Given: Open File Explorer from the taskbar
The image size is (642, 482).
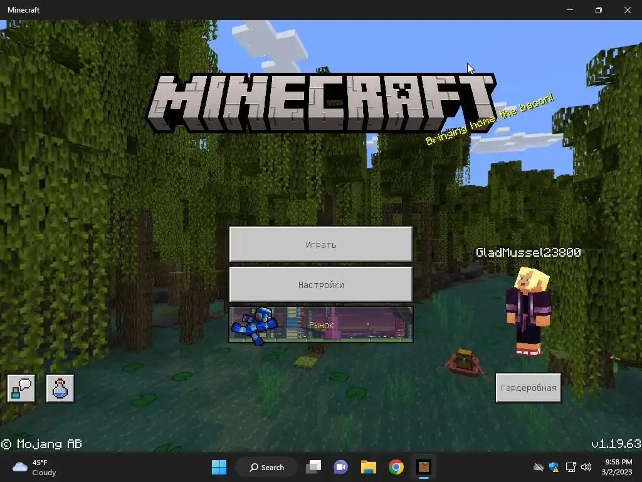Looking at the screenshot, I should pyautogui.click(x=369, y=467).
